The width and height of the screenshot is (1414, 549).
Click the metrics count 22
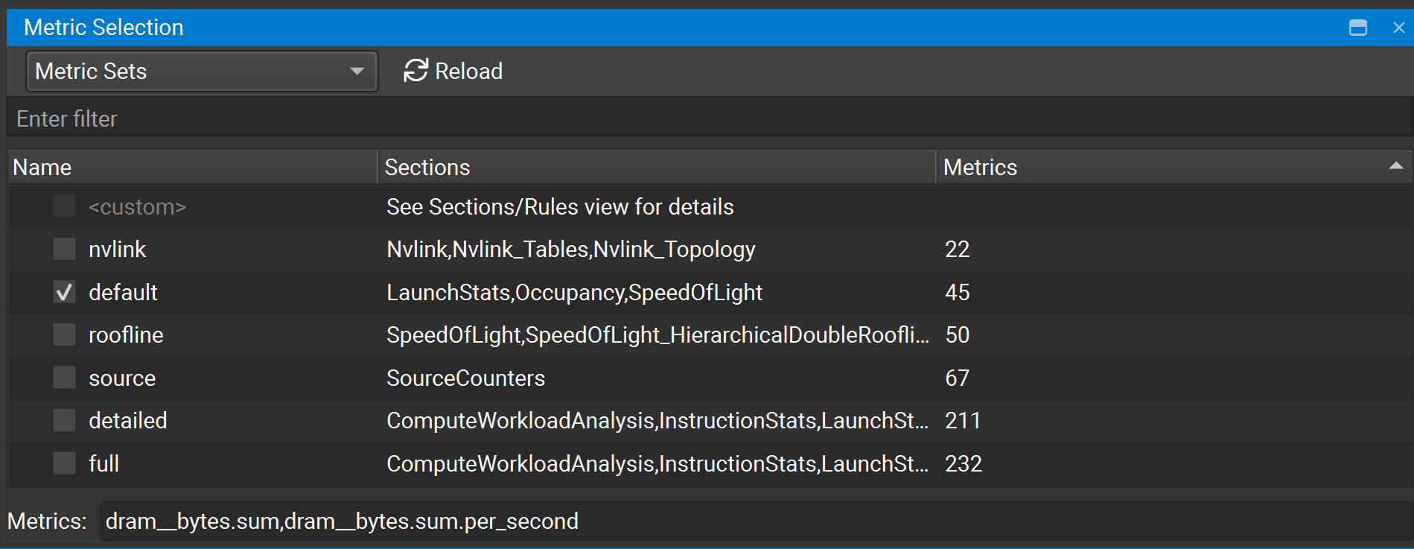[957, 249]
